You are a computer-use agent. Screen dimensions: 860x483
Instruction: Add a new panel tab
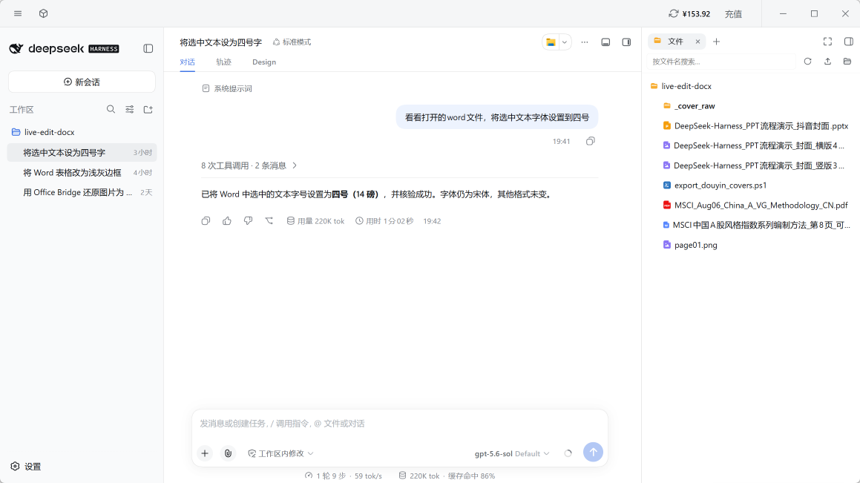[716, 42]
